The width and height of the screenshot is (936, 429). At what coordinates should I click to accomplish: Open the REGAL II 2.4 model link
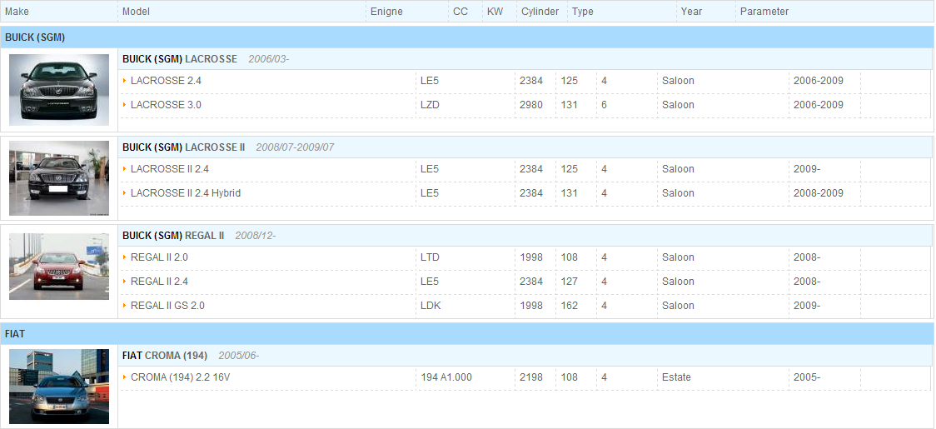coord(159,282)
